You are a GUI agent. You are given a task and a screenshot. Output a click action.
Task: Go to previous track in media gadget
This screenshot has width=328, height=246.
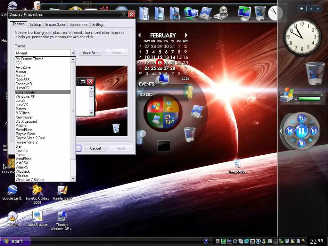point(290,131)
